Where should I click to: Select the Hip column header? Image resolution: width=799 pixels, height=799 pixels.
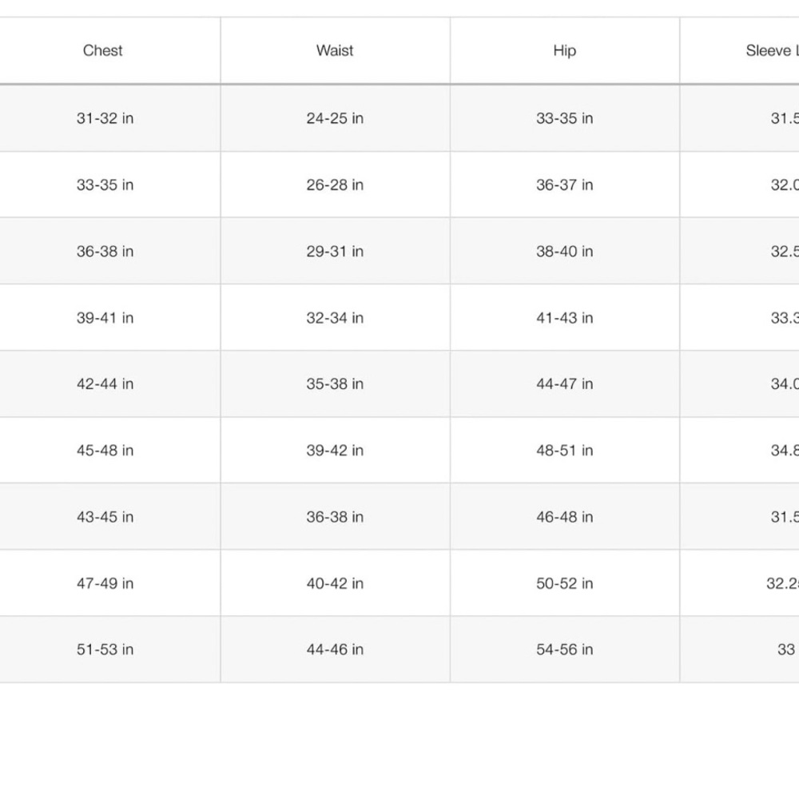tap(565, 50)
